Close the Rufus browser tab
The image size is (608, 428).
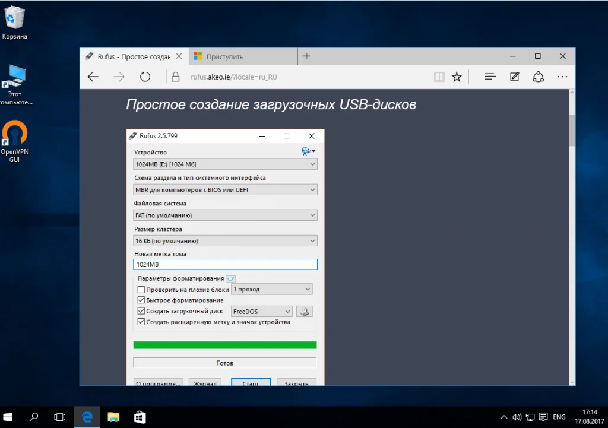pos(179,56)
